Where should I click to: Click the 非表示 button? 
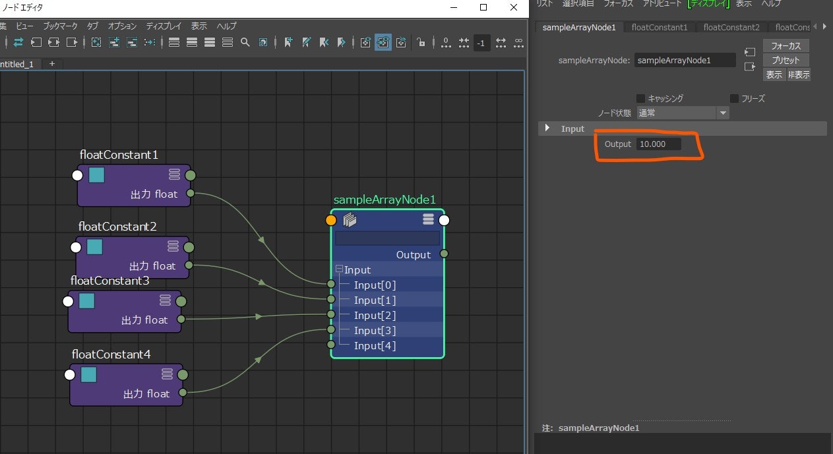click(x=799, y=74)
